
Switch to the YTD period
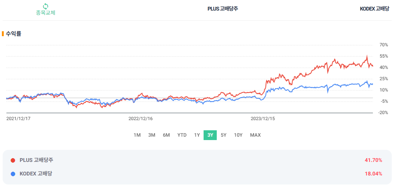pos(182,135)
